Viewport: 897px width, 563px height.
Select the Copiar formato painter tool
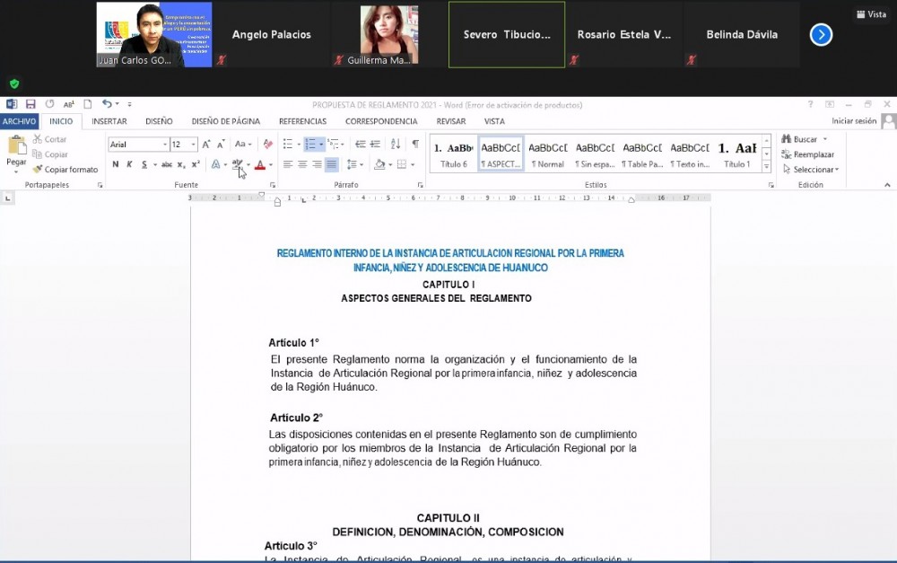[x=65, y=170]
